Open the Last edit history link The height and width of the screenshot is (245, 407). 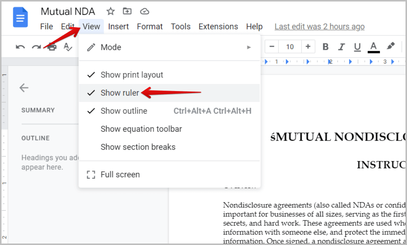(x=319, y=27)
